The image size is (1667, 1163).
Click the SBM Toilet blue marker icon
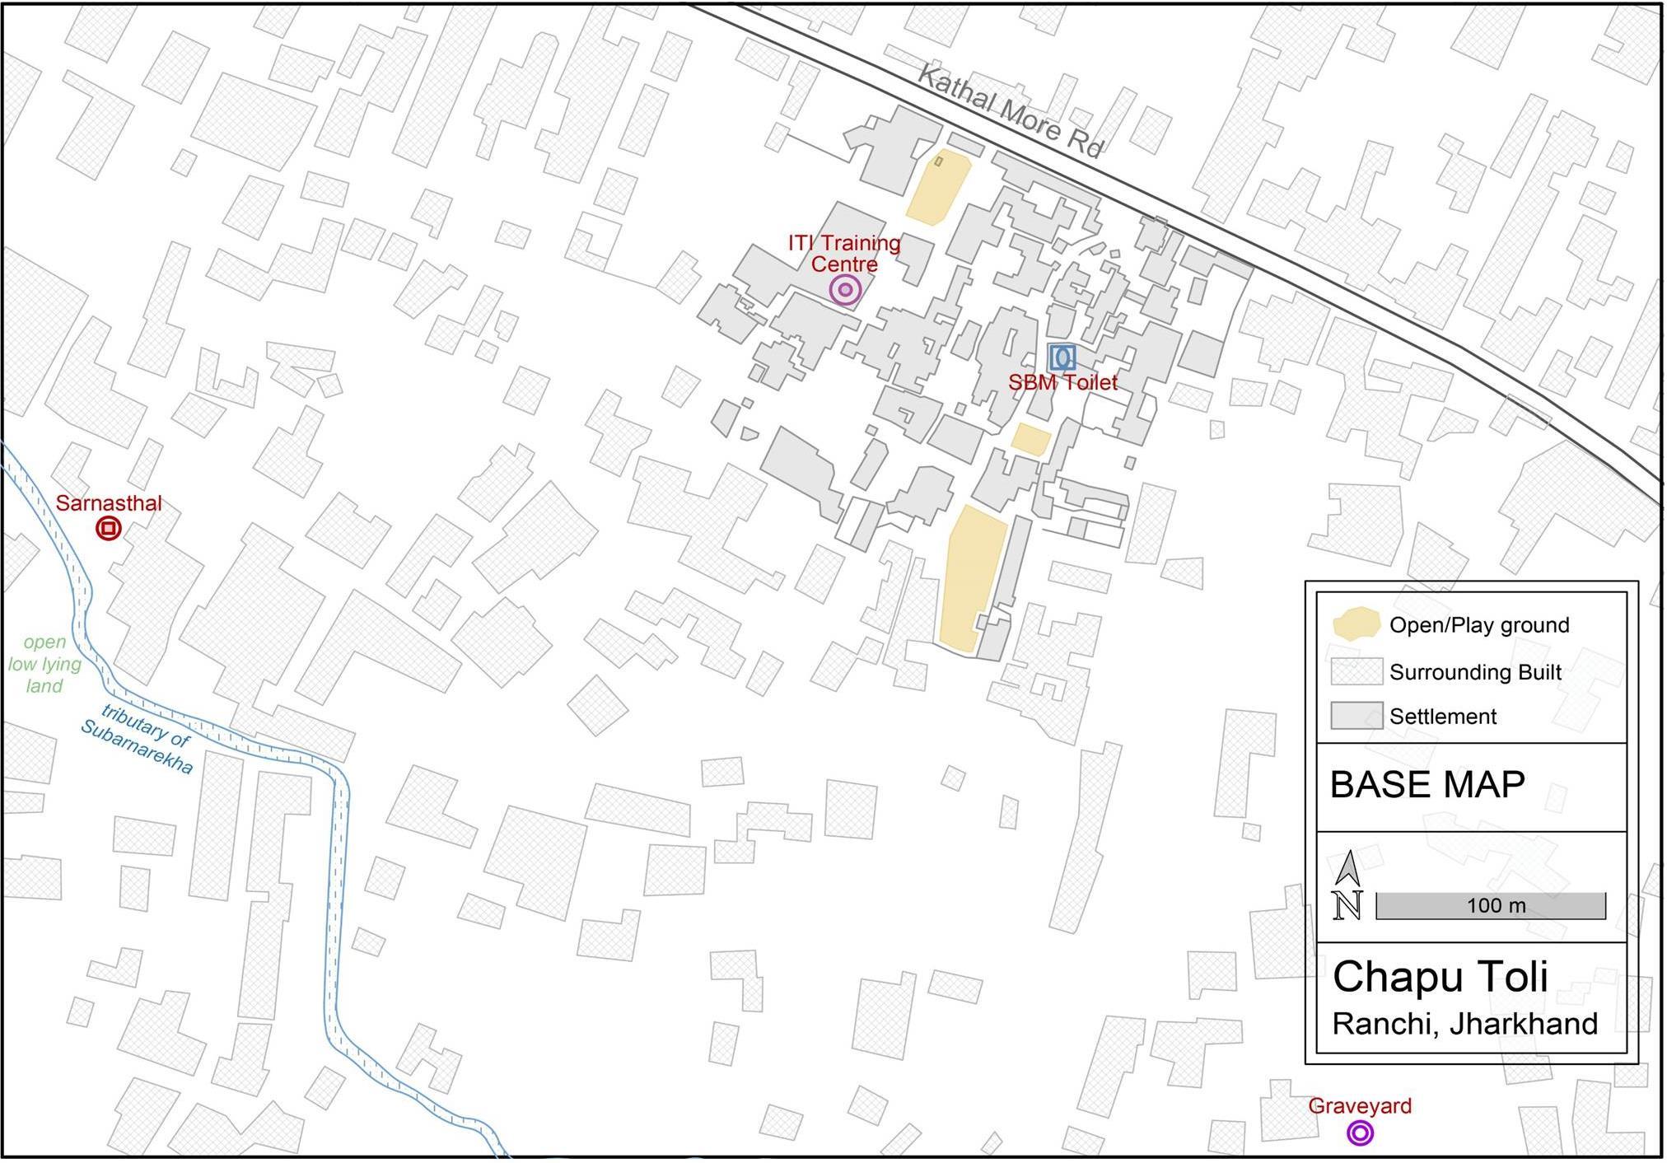(1062, 357)
